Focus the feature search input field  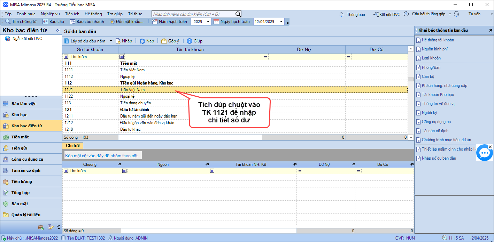click(x=194, y=14)
